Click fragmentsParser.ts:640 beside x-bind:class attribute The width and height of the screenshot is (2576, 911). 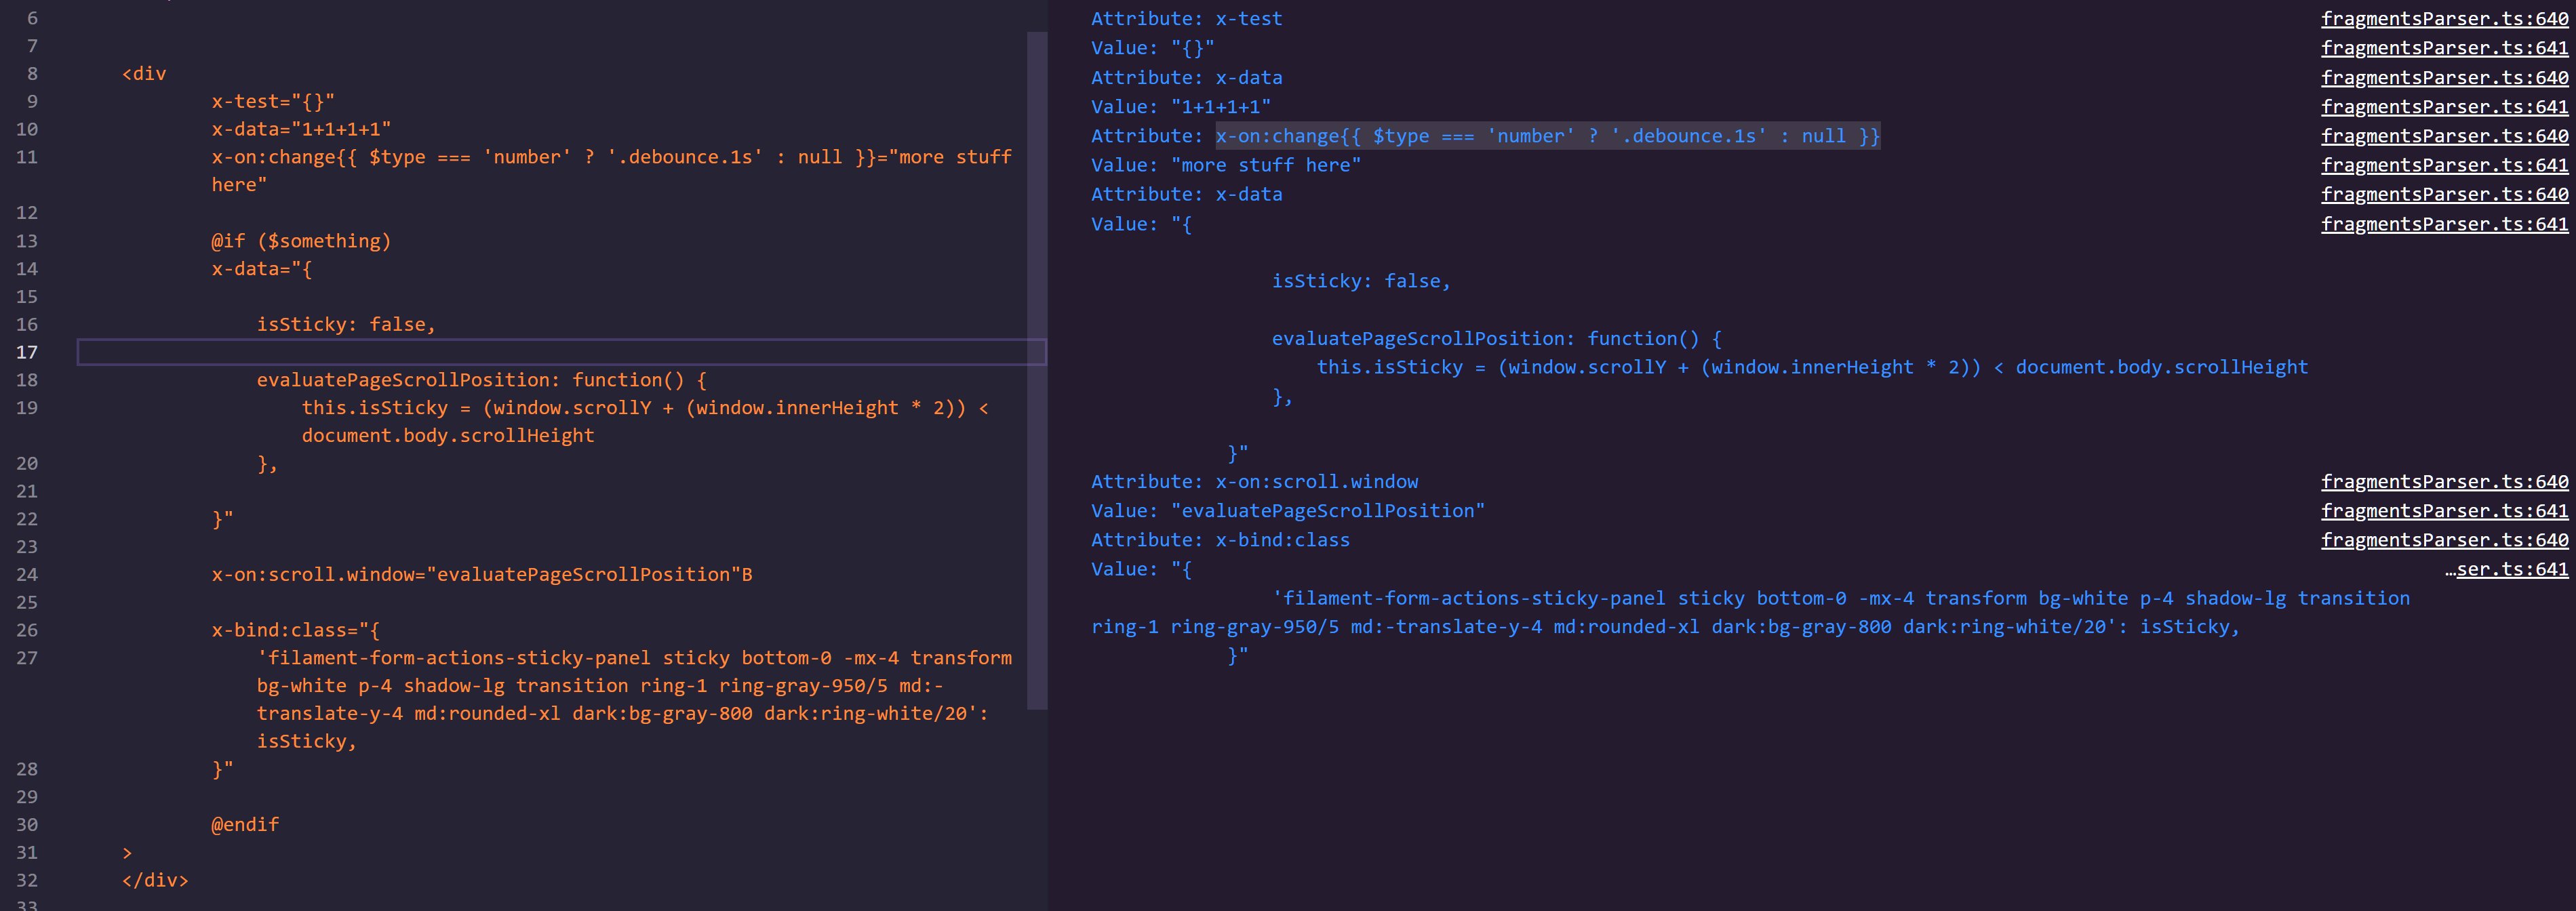(x=2443, y=539)
